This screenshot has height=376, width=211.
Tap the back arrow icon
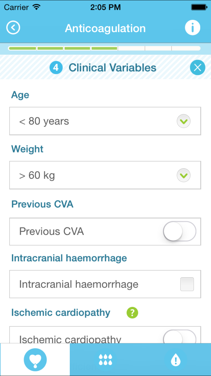[x=13, y=28]
